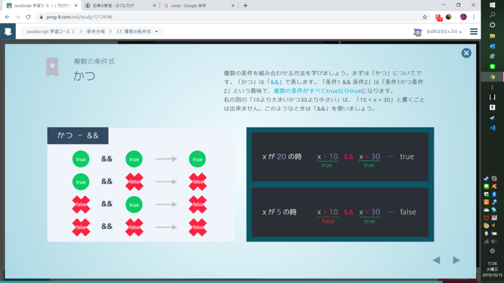Go to the next slide arrow

(x=456, y=260)
